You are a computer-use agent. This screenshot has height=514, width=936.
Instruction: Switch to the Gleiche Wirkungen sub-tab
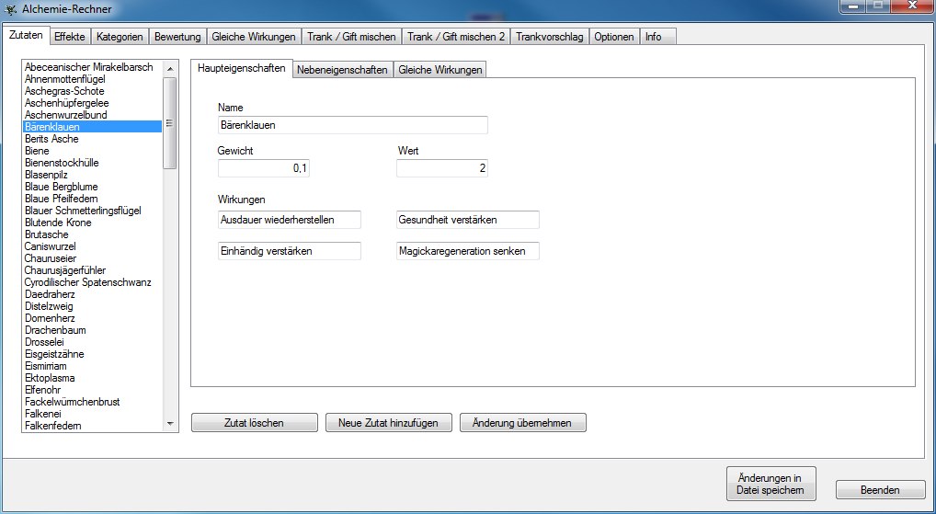tap(439, 70)
